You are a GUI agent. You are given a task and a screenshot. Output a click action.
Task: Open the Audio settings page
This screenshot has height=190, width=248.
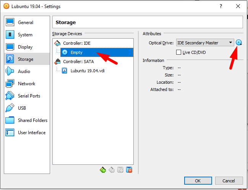pyautogui.click(x=24, y=71)
